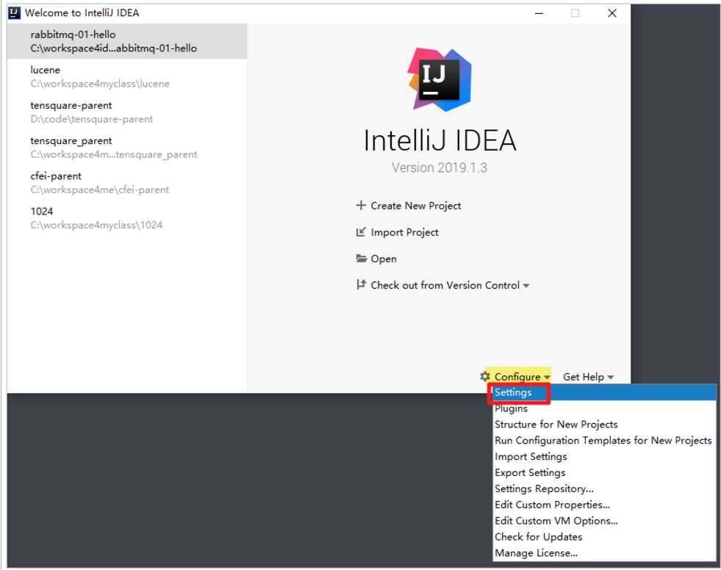
Task: Minimize the Welcome to IntelliJ IDEA window
Action: pyautogui.click(x=539, y=13)
